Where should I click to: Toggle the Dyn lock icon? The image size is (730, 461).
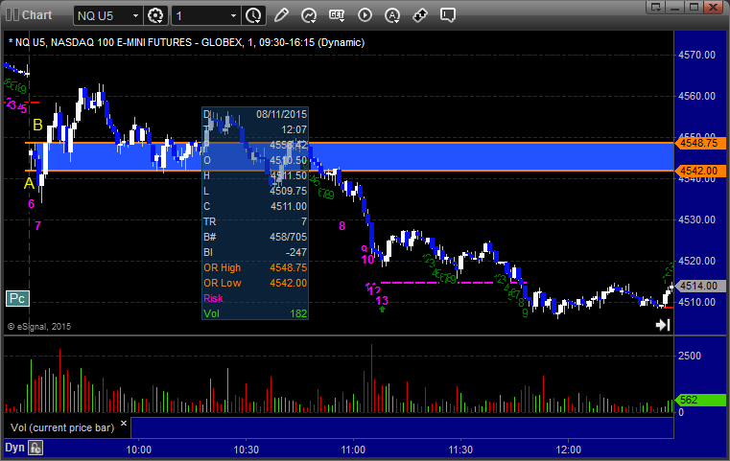point(35,448)
